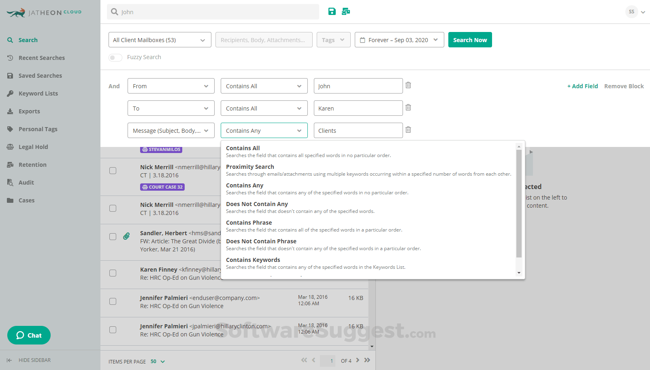
Task: Delete the From condition using its trash icon
Action: pyautogui.click(x=408, y=85)
